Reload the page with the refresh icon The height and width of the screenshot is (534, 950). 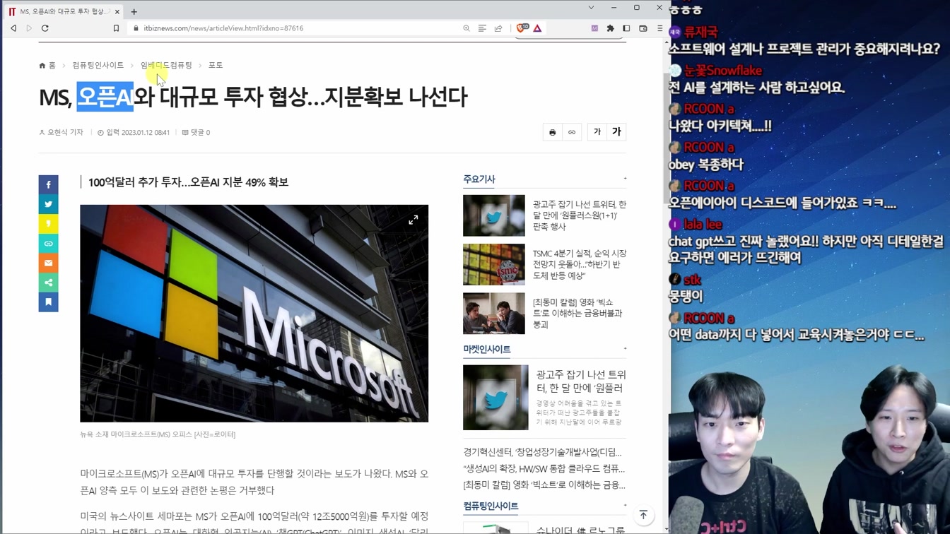(x=45, y=28)
